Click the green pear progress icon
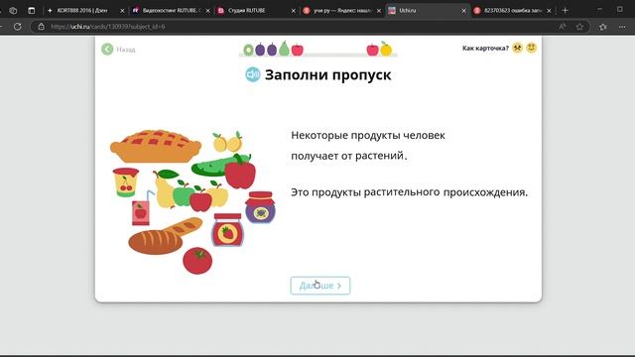Image resolution: width=635 pixels, height=357 pixels. pyautogui.click(x=285, y=49)
